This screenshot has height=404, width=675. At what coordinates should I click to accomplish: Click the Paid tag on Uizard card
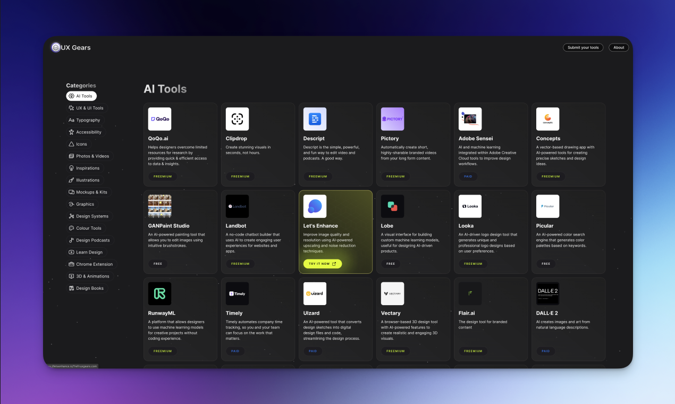coord(313,351)
